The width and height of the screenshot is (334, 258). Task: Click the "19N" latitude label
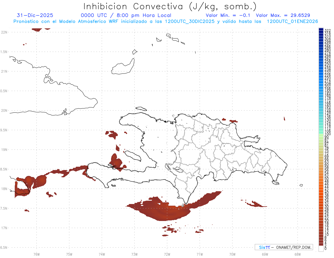(4, 150)
